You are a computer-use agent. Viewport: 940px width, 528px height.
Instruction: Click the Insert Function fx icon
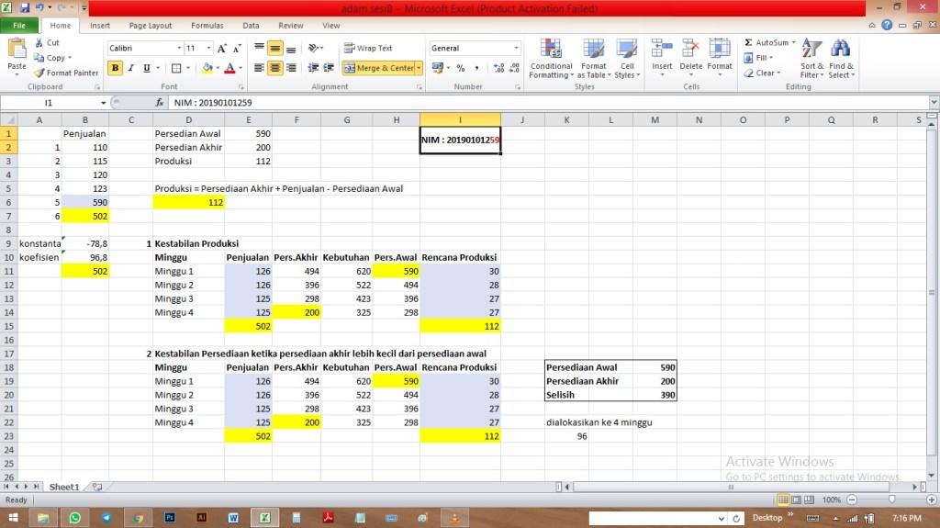pyautogui.click(x=160, y=103)
